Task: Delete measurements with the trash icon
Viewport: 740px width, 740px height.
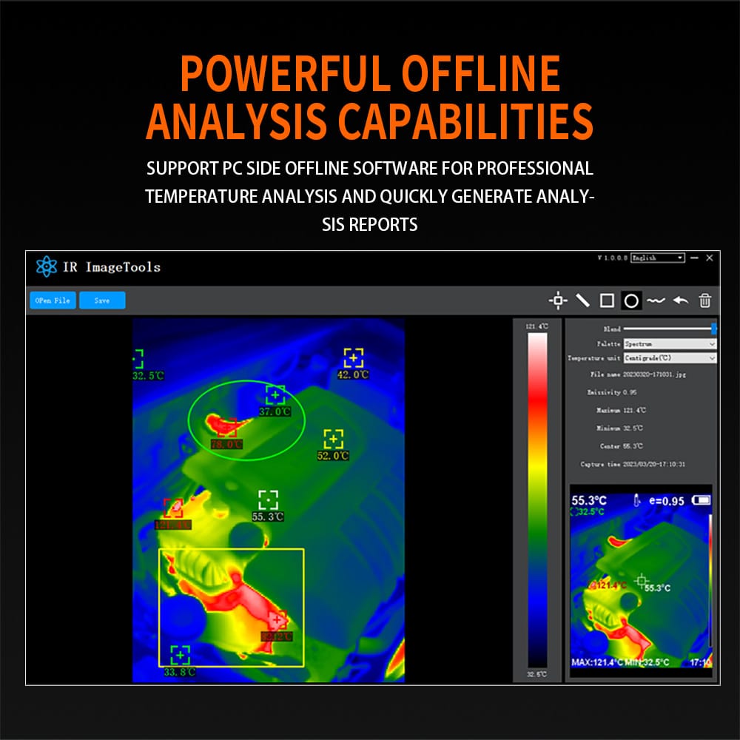Action: pyautogui.click(x=704, y=300)
